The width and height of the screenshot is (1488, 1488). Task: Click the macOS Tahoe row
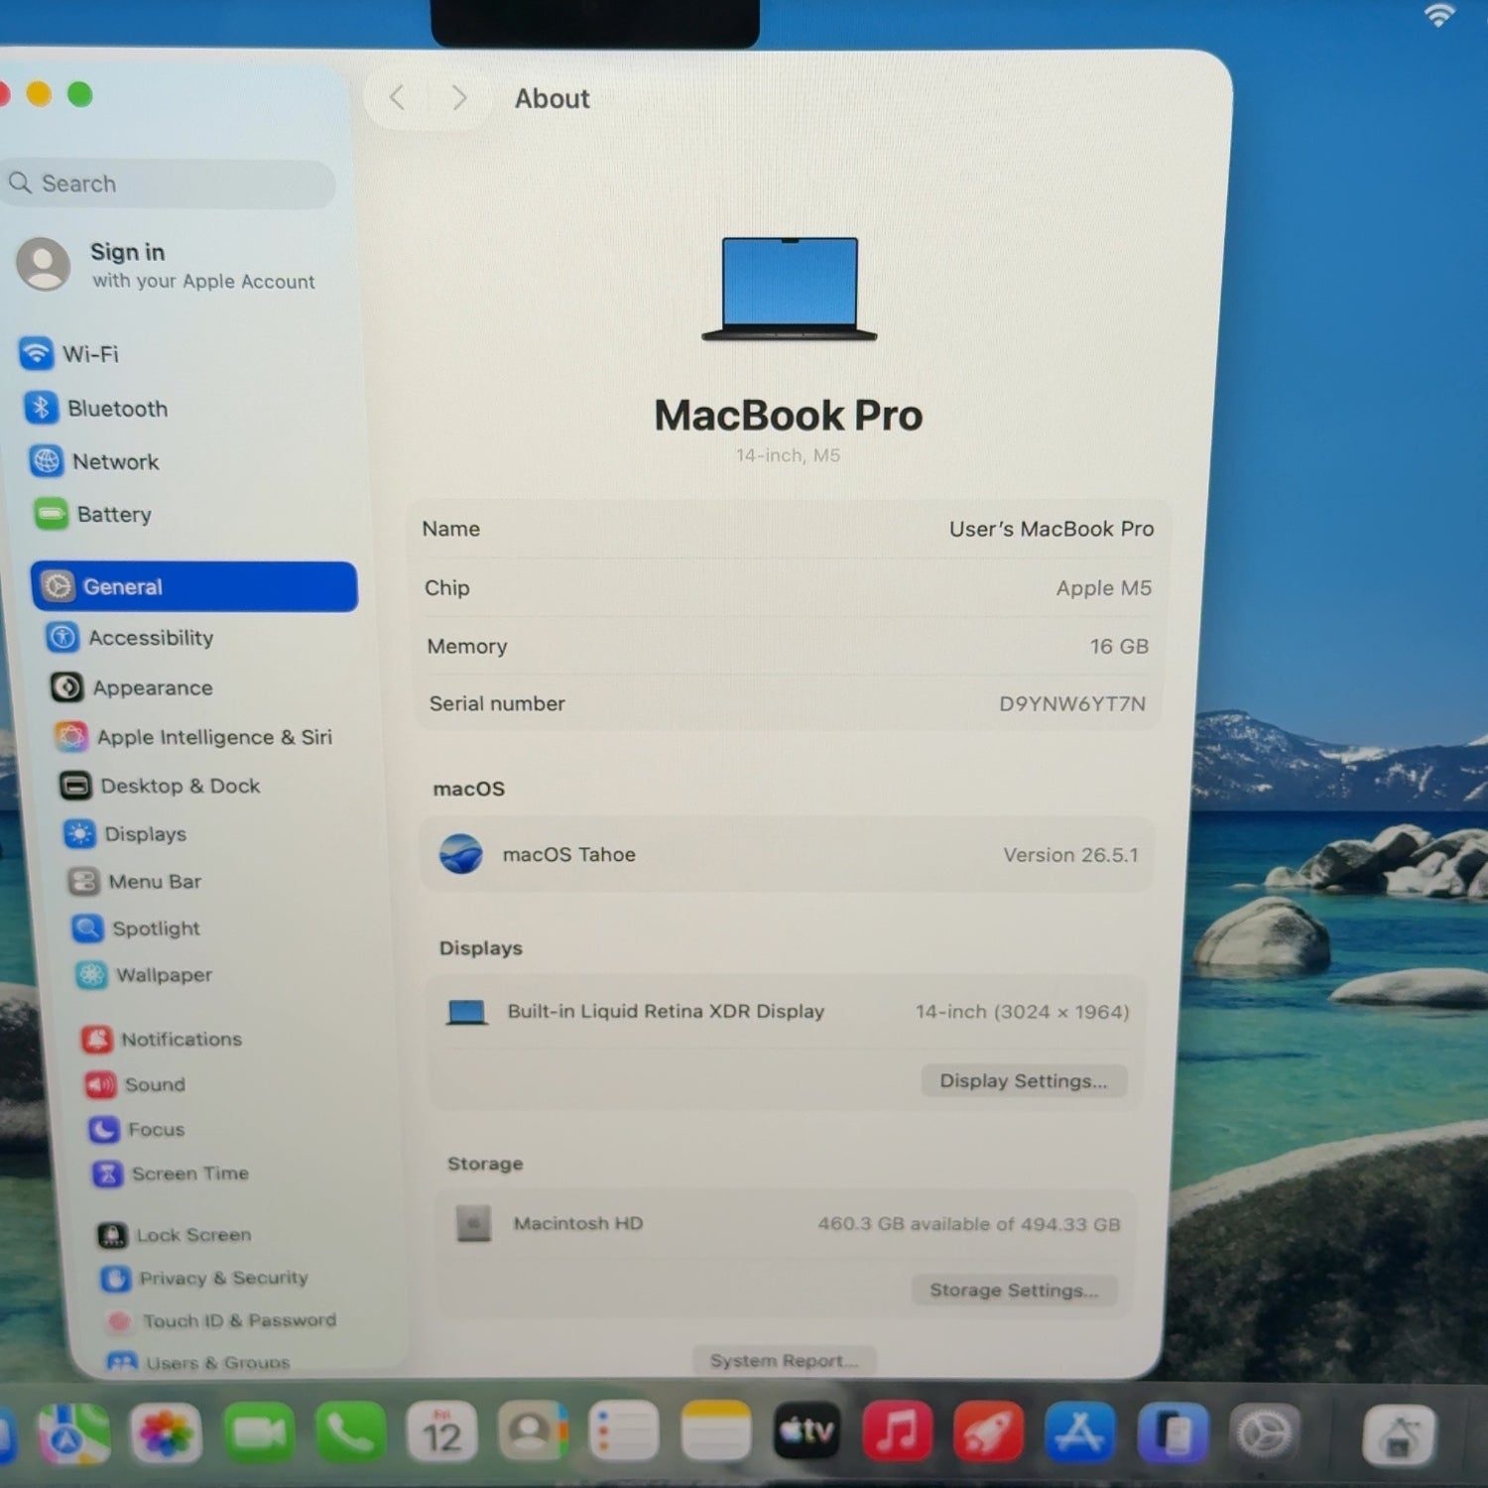(x=787, y=854)
